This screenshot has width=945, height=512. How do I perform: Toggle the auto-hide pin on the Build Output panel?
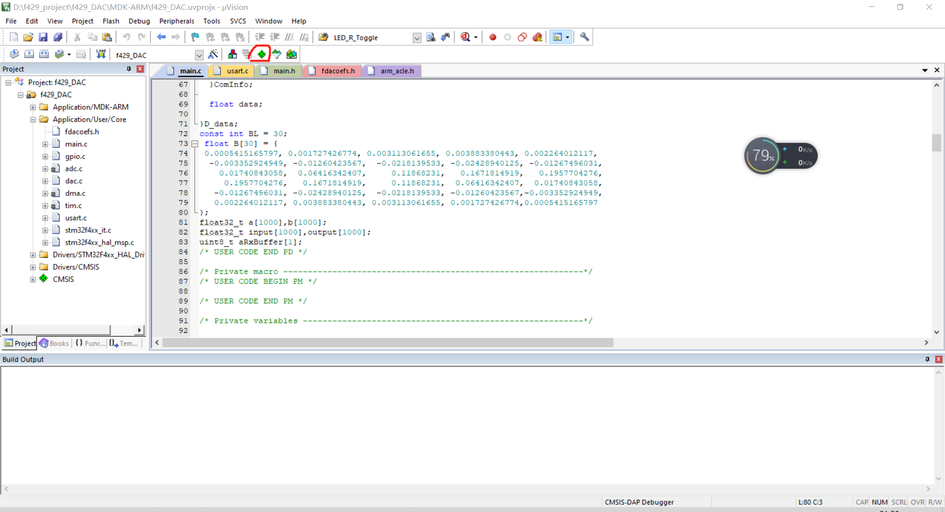927,359
